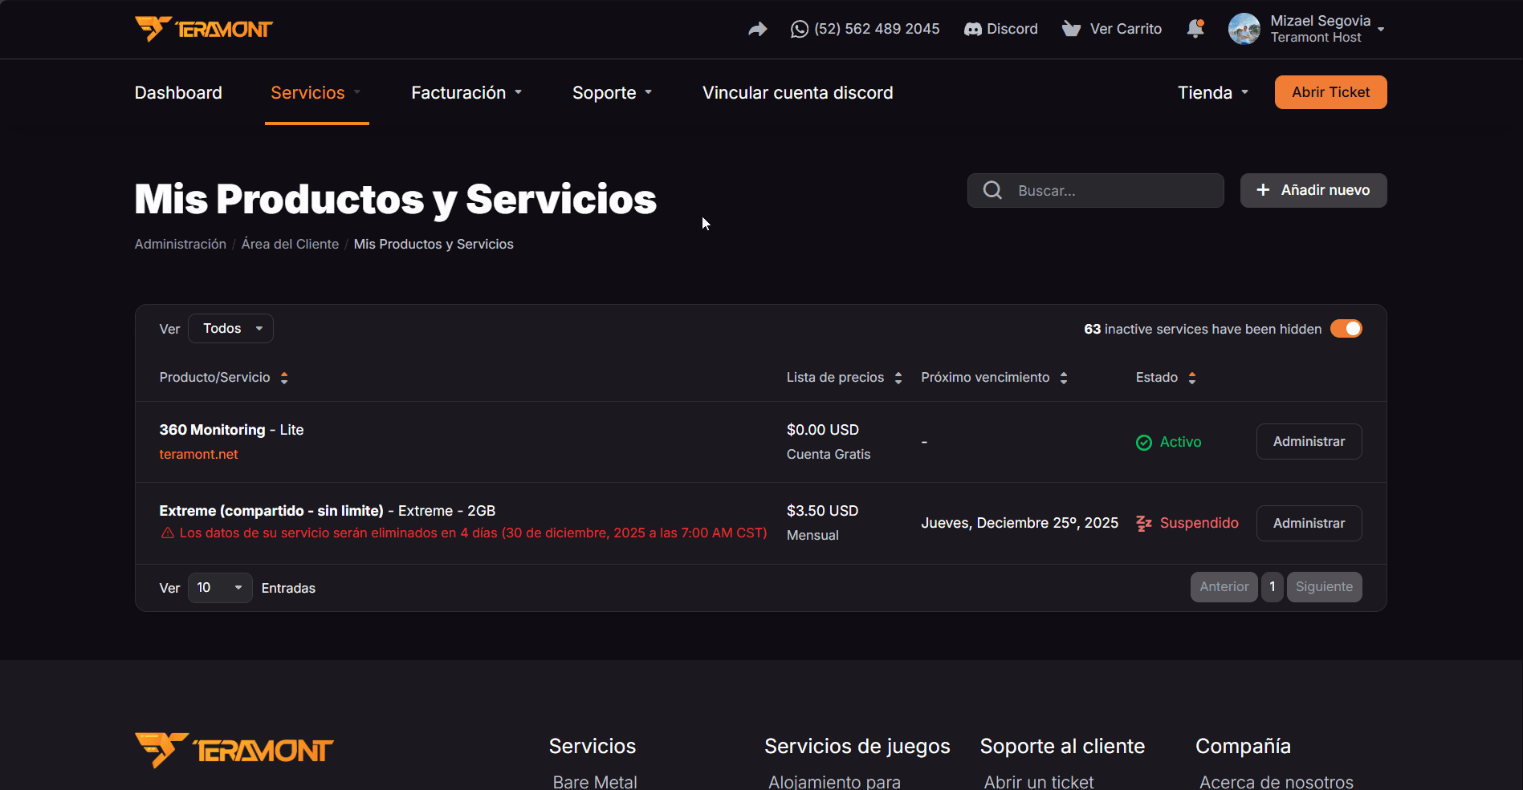
Task: Open the entries per page dropdown
Action: click(220, 588)
